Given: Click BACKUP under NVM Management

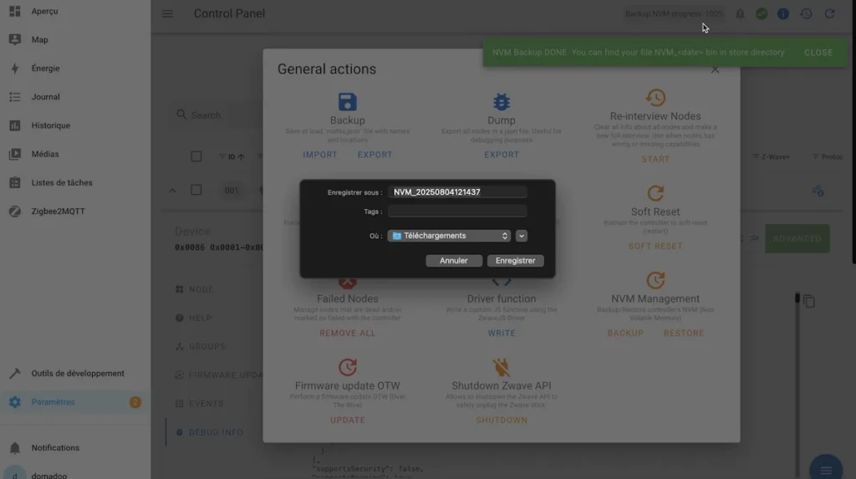Looking at the screenshot, I should coord(625,334).
